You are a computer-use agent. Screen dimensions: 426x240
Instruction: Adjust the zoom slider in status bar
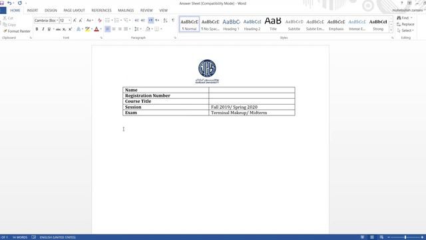point(405,237)
